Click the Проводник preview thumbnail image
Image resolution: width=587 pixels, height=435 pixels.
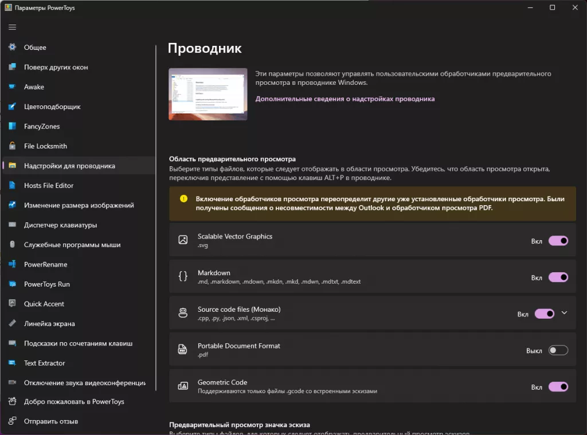(x=208, y=94)
